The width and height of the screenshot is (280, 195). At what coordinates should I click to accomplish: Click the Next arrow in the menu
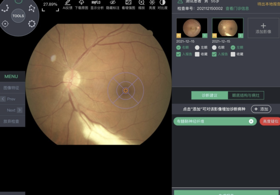coord(19,110)
